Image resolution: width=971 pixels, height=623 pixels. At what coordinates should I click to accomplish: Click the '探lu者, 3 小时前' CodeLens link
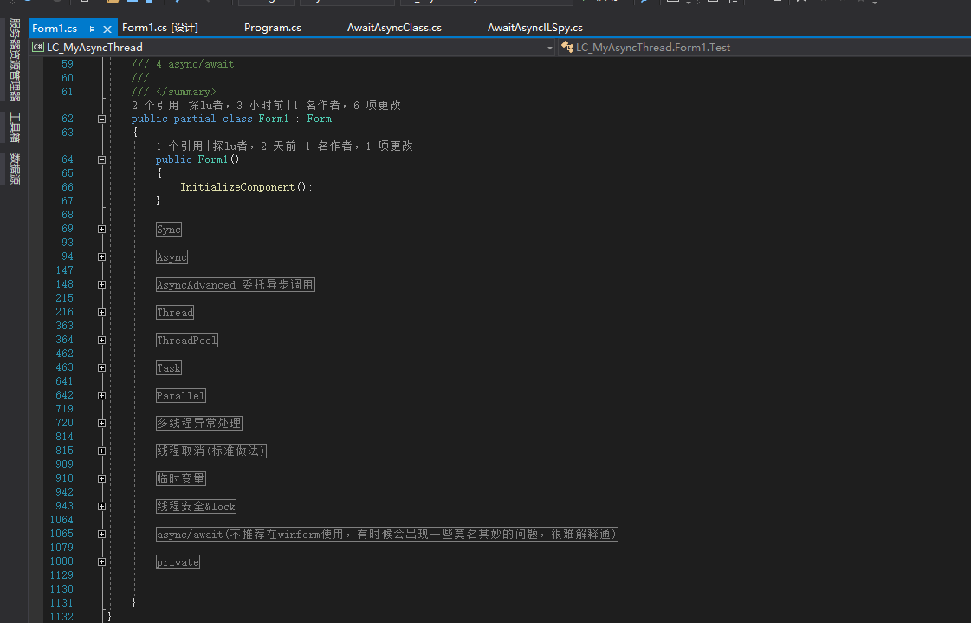(236, 106)
